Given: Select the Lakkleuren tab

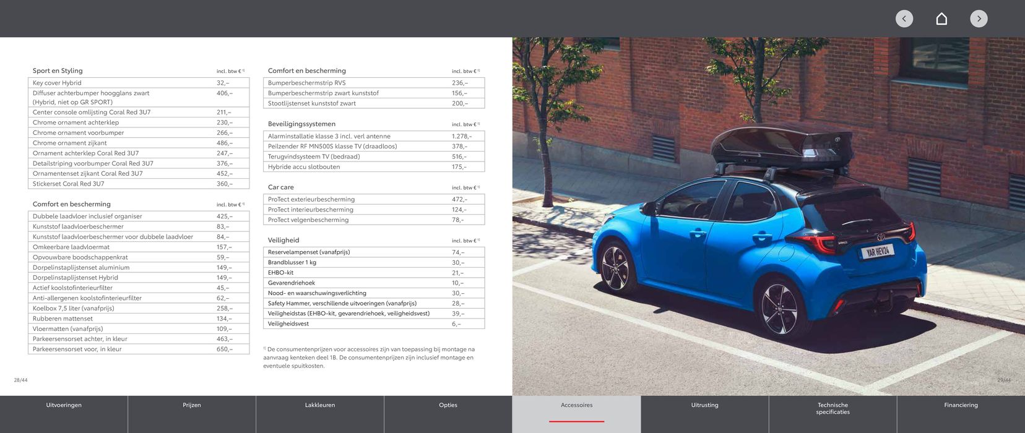Looking at the screenshot, I should (x=320, y=406).
